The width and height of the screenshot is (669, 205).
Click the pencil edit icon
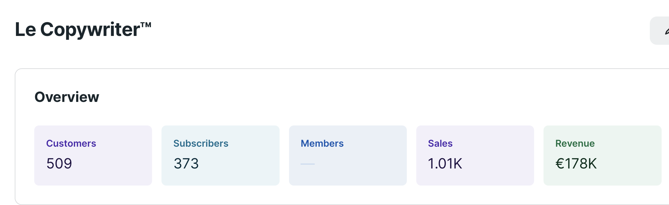[x=667, y=31]
